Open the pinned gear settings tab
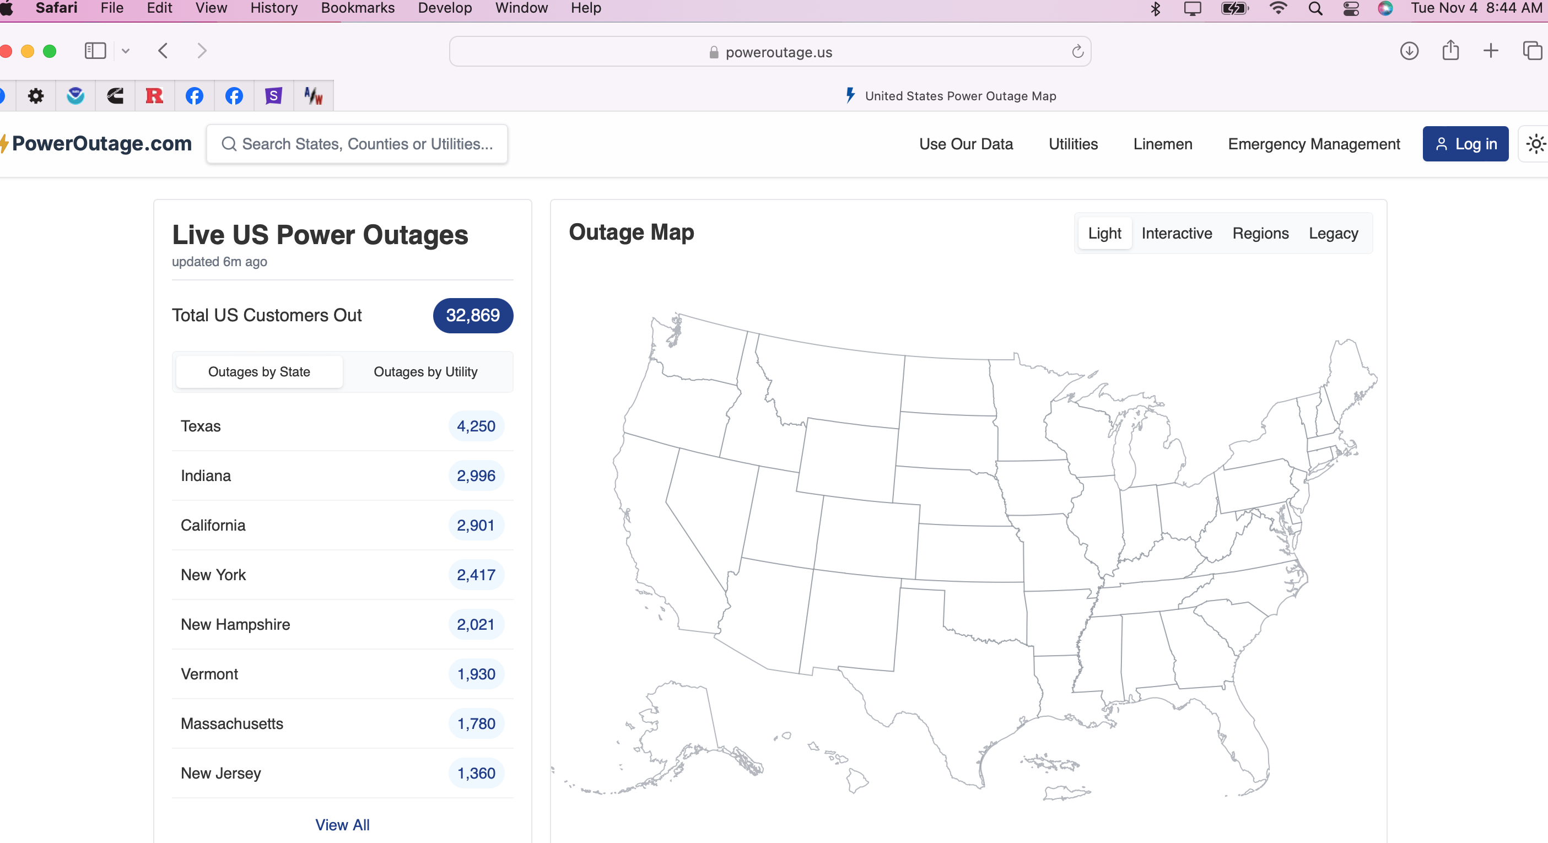Image resolution: width=1548 pixels, height=843 pixels. pyautogui.click(x=35, y=95)
